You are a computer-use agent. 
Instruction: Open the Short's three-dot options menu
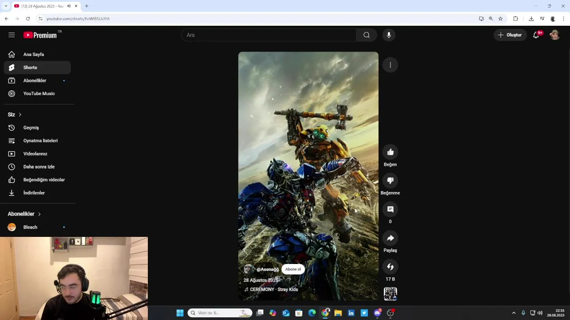(390, 65)
